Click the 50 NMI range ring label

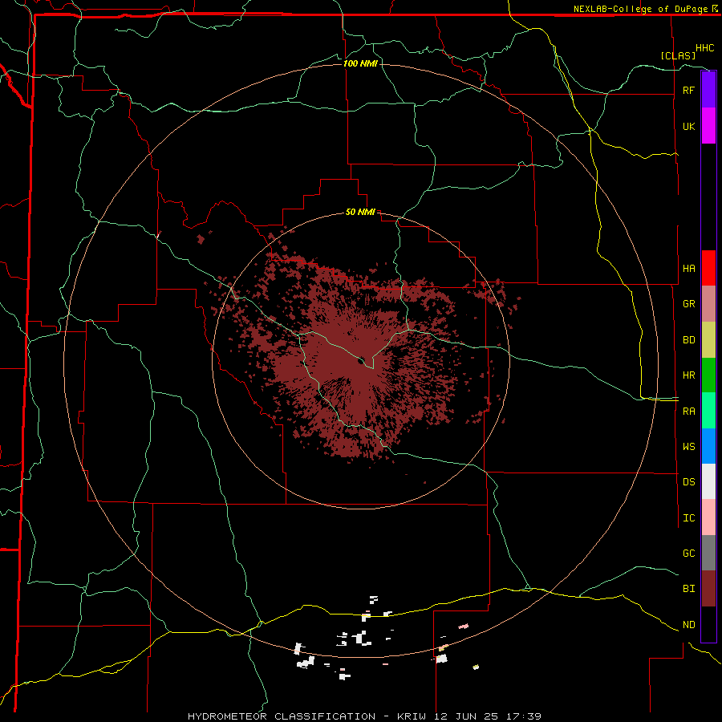tap(360, 213)
